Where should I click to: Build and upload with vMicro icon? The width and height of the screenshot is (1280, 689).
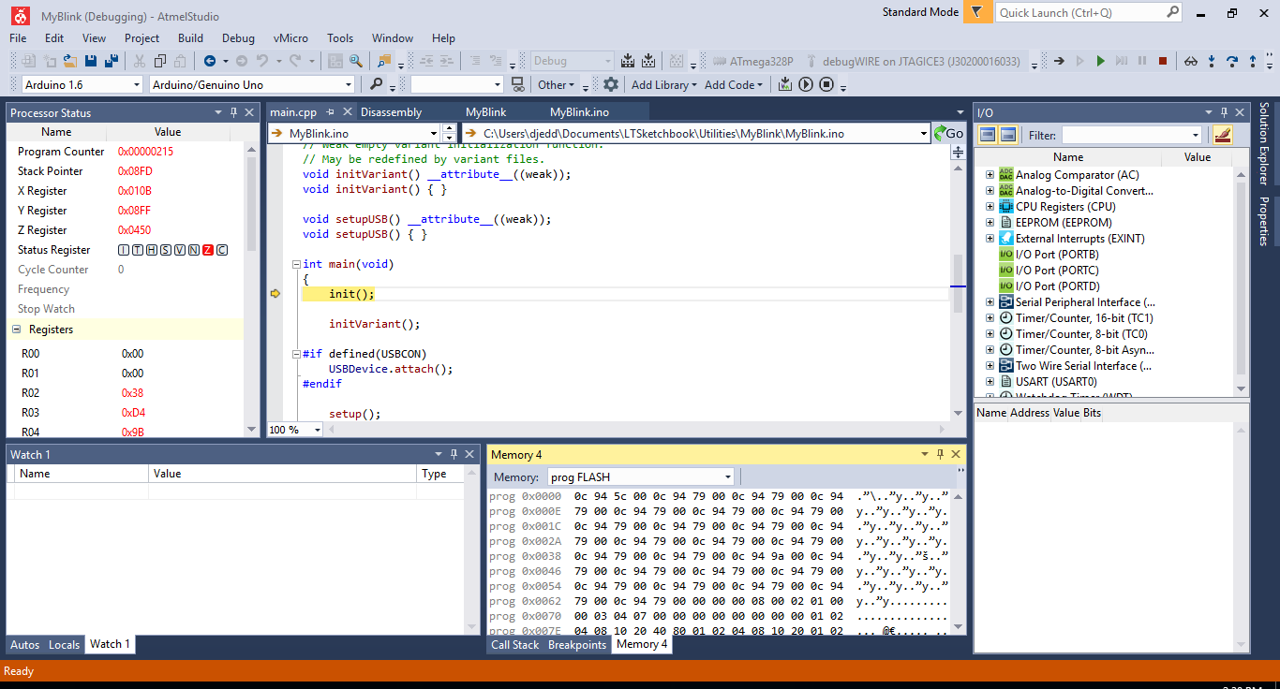785,84
